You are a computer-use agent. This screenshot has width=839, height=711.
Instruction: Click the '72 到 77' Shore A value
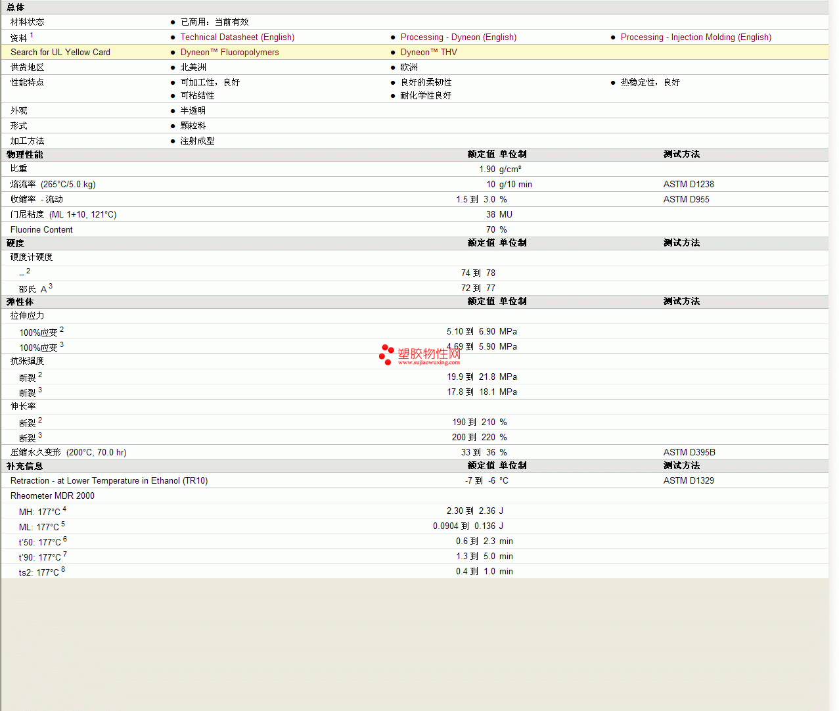[x=478, y=288]
